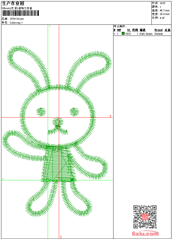Open the 6xiu.com watermark link
Screen dimensions: 172x239
click(145, 234)
